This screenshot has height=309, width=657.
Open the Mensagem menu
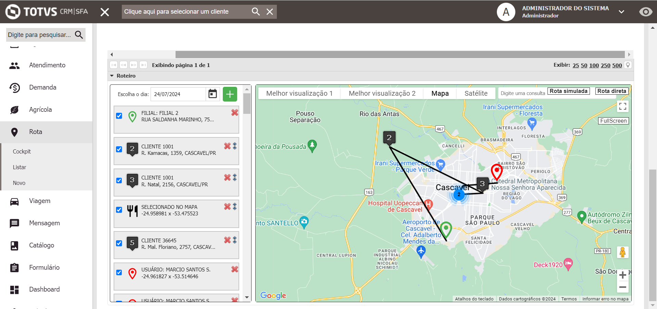coord(46,223)
